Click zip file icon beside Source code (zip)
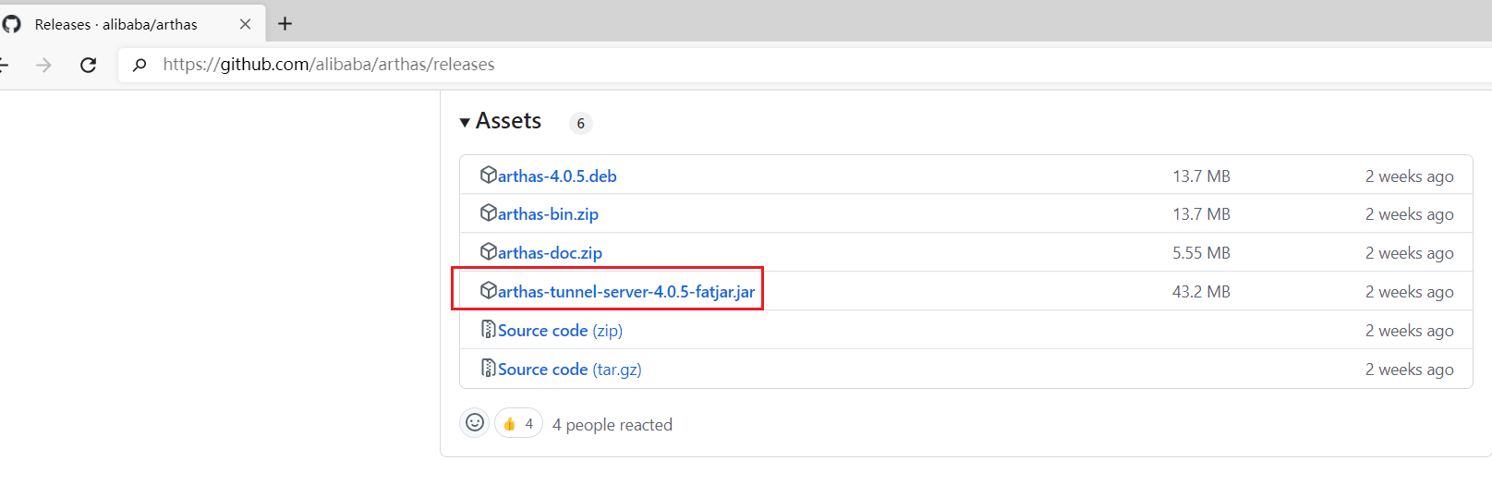The image size is (1492, 485). 489,329
